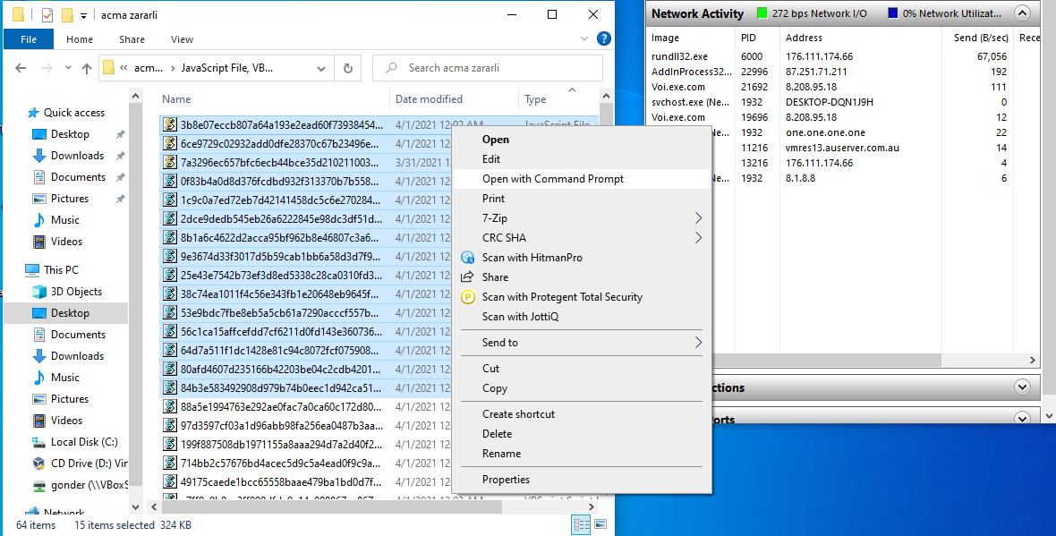Click script icon of file 3b8e07eccb807a64a193
The width and height of the screenshot is (1056, 536).
(170, 124)
